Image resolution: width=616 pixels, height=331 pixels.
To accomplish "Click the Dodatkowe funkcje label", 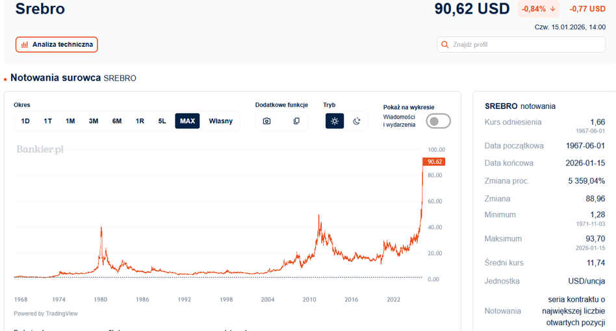I will point(281,104).
